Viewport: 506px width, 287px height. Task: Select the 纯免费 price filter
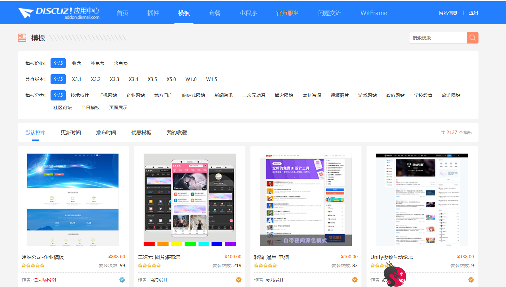pos(98,63)
